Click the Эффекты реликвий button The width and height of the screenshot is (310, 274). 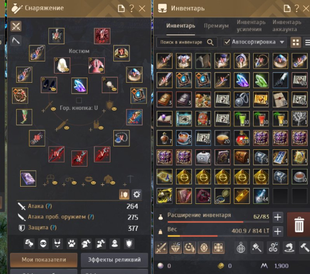(114, 260)
